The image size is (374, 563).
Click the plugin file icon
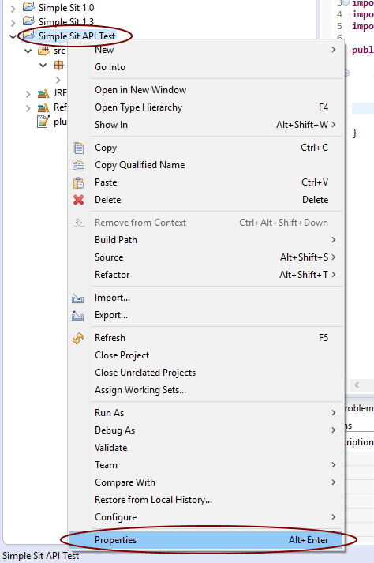tap(43, 122)
